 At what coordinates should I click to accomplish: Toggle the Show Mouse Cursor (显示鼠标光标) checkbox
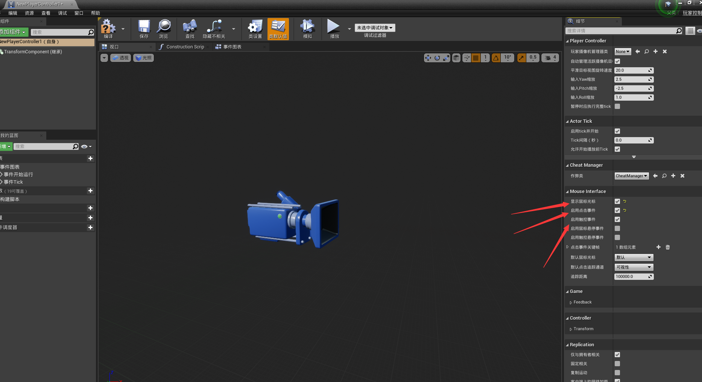[617, 202]
